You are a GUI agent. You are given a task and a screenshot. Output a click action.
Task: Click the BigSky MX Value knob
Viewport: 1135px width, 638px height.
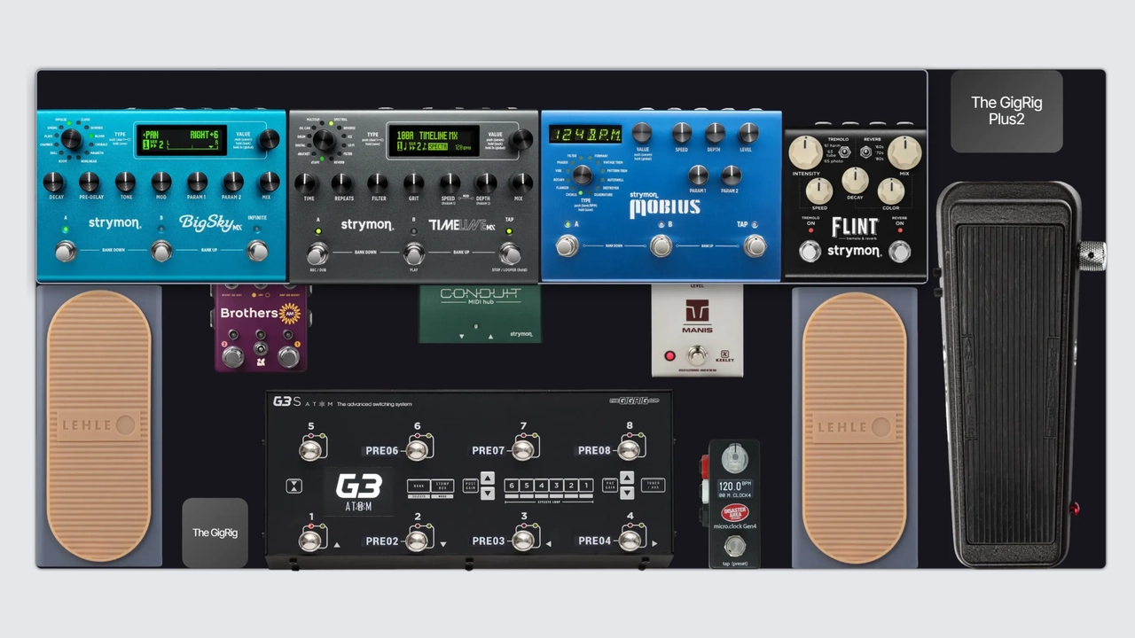point(269,139)
